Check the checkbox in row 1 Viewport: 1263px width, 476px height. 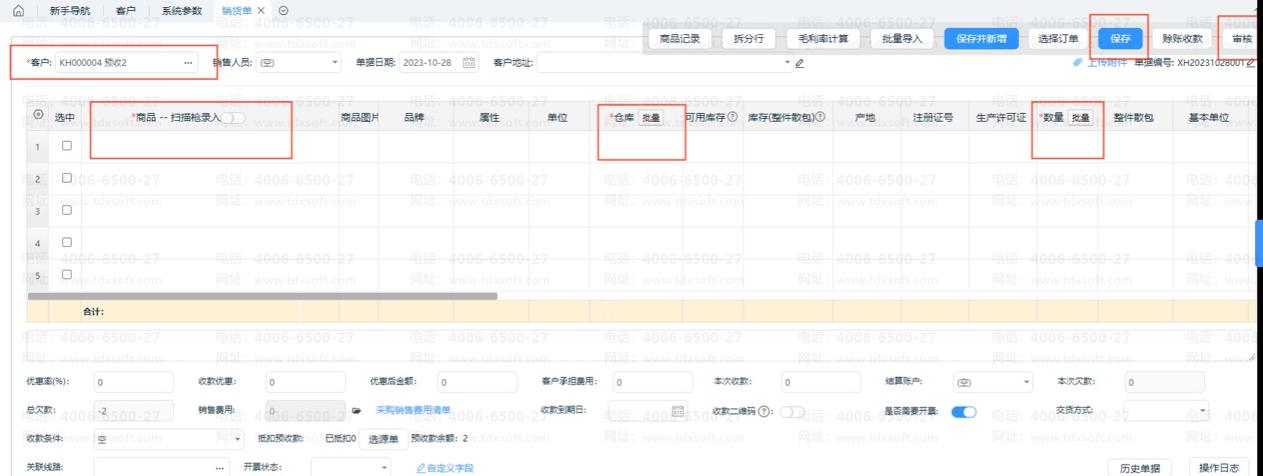pos(67,146)
